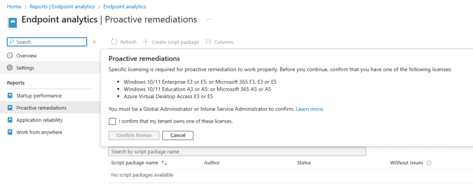Open the ellipsis more options menu in header
The width and height of the screenshot is (473, 188).
coord(209,20)
